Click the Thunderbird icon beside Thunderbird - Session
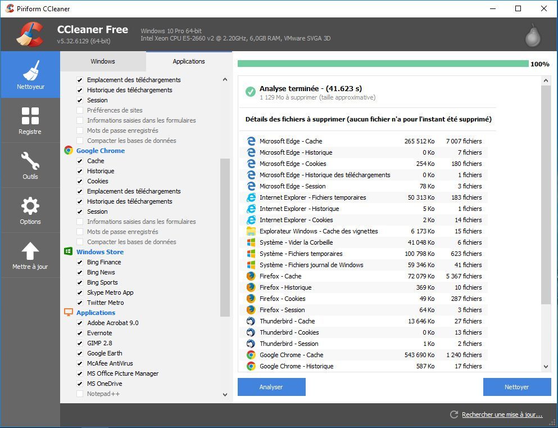The image size is (558, 428). (x=251, y=344)
